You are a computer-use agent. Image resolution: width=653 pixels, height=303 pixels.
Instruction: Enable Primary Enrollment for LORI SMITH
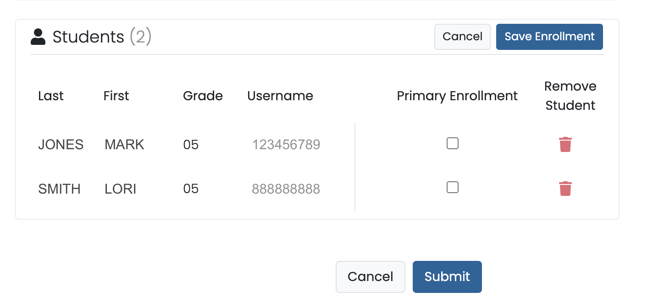[x=453, y=187]
